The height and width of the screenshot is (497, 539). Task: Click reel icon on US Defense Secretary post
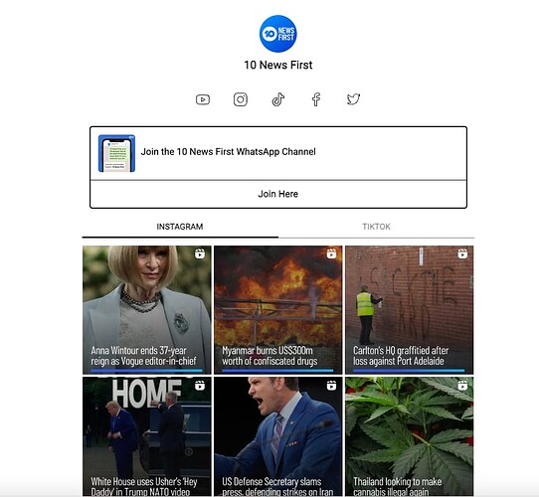tap(331, 386)
